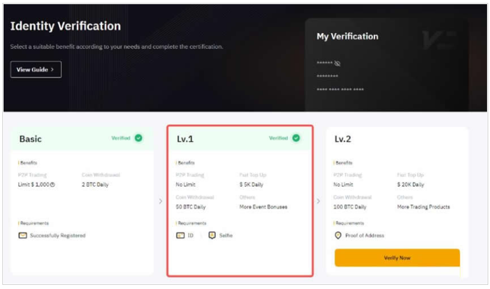Click the Identity Verification page heading

65,27
